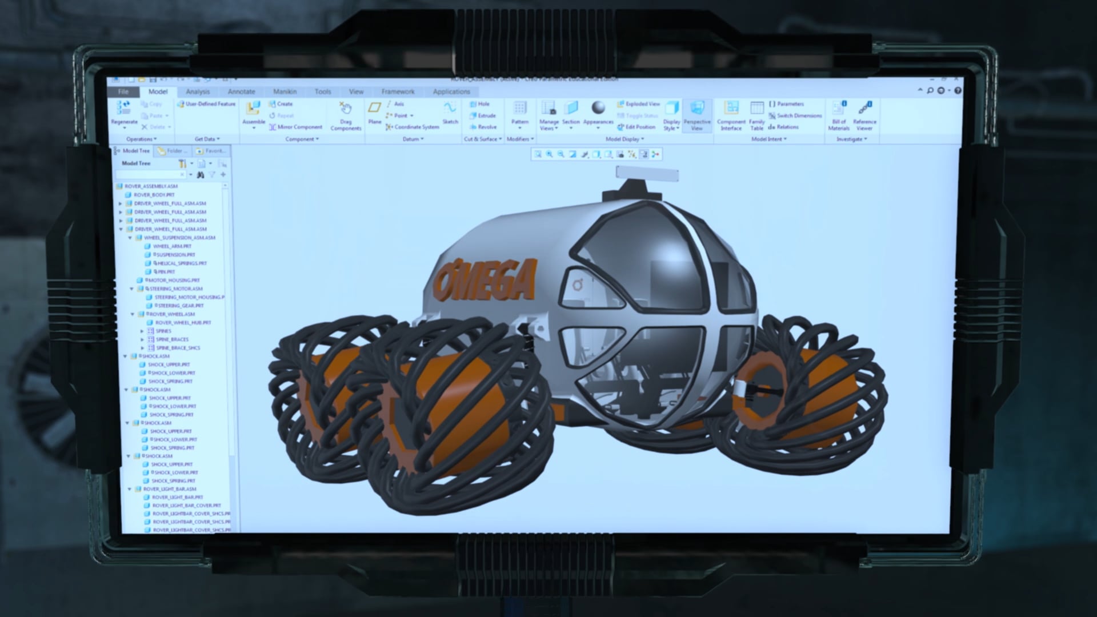Collapse the DRIVER_WHEEL_FULL_ASM.ASM node
The image size is (1097, 617).
120,229
